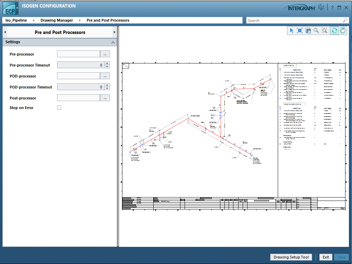This screenshot has height=264, width=352.
Task: Click the Post-processor label
Action: click(x=23, y=98)
